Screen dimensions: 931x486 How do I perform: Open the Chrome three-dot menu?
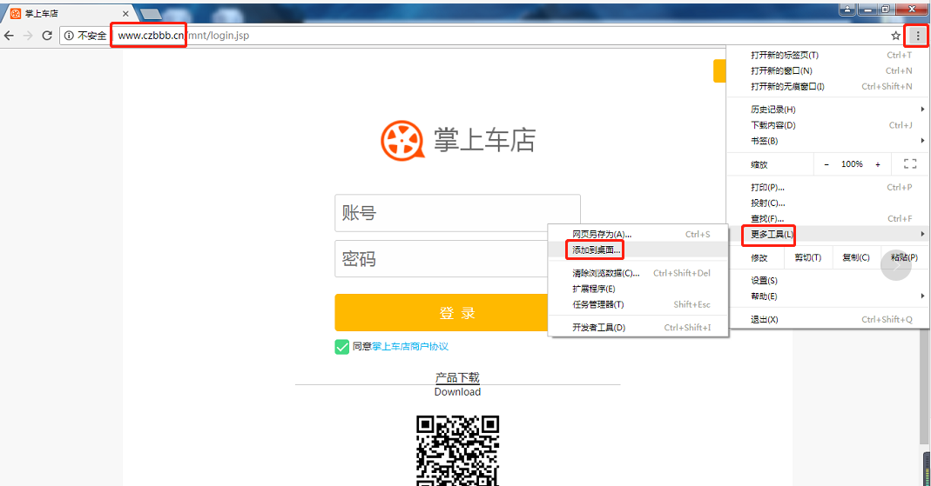(917, 36)
